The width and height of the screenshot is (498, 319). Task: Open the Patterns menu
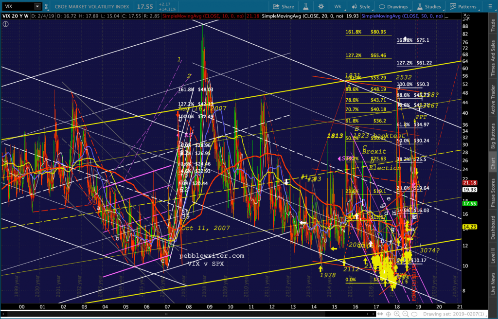pos(463,7)
